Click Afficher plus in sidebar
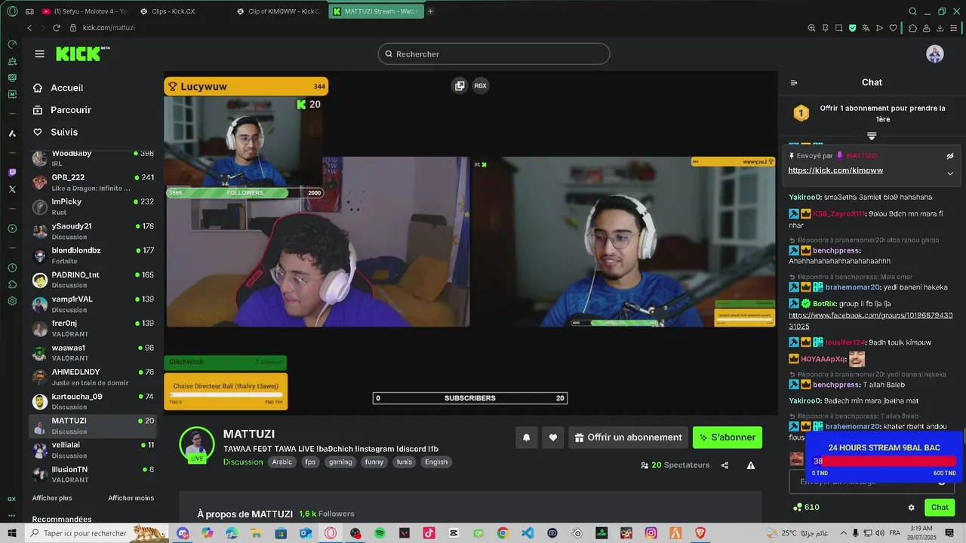 (52, 498)
